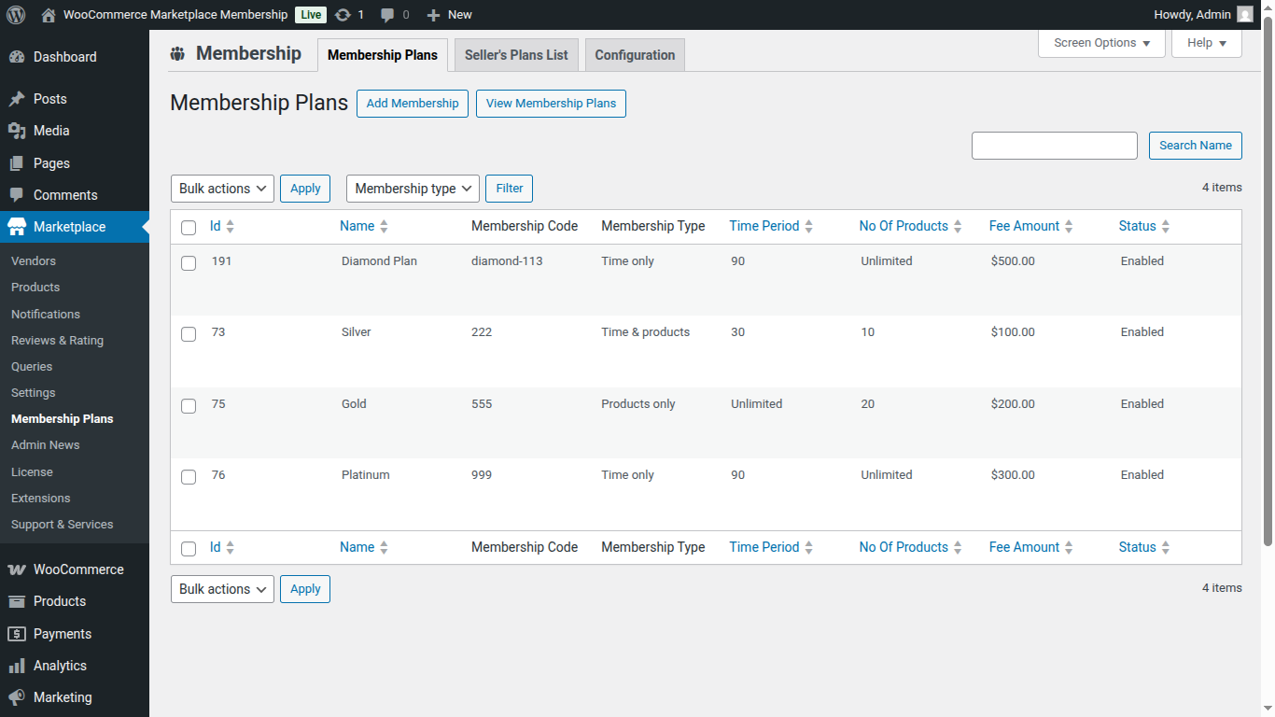Click inside the search name input field
The height and width of the screenshot is (717, 1275).
click(1054, 145)
